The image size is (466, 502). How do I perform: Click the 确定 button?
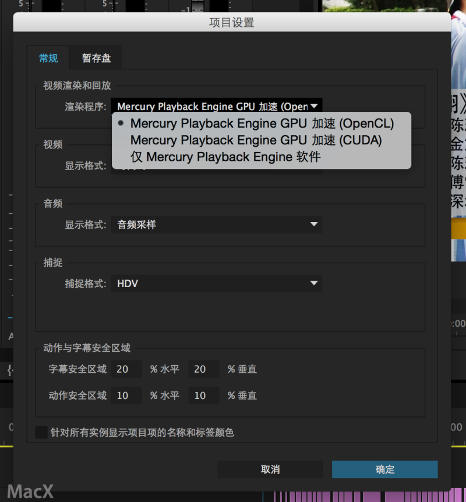384,469
